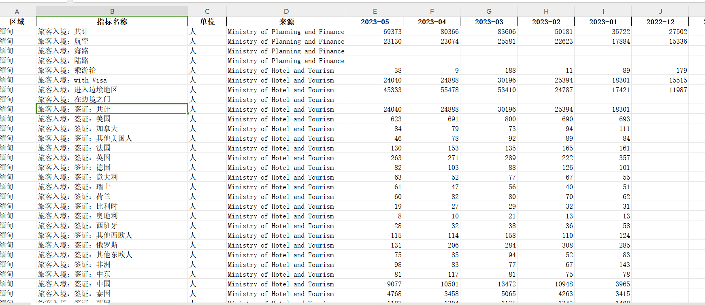Select the cell "旅客入境：航空"
Image resolution: width=705 pixels, height=305 pixels.
point(112,41)
